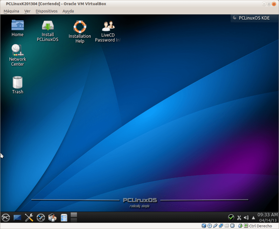Open the Install PCLinuxOS desktop icon
Image resolution: width=279 pixels, height=229 pixels.
click(48, 31)
